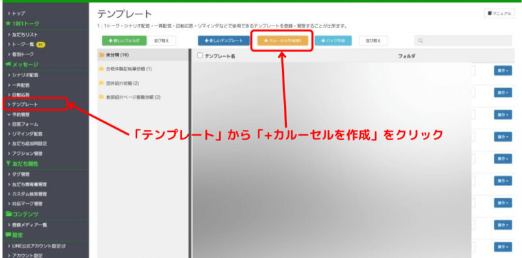522x258 pixels.
Task: Open the 団体紹介依頼 (2) folder
Action: pyautogui.click(x=119, y=83)
